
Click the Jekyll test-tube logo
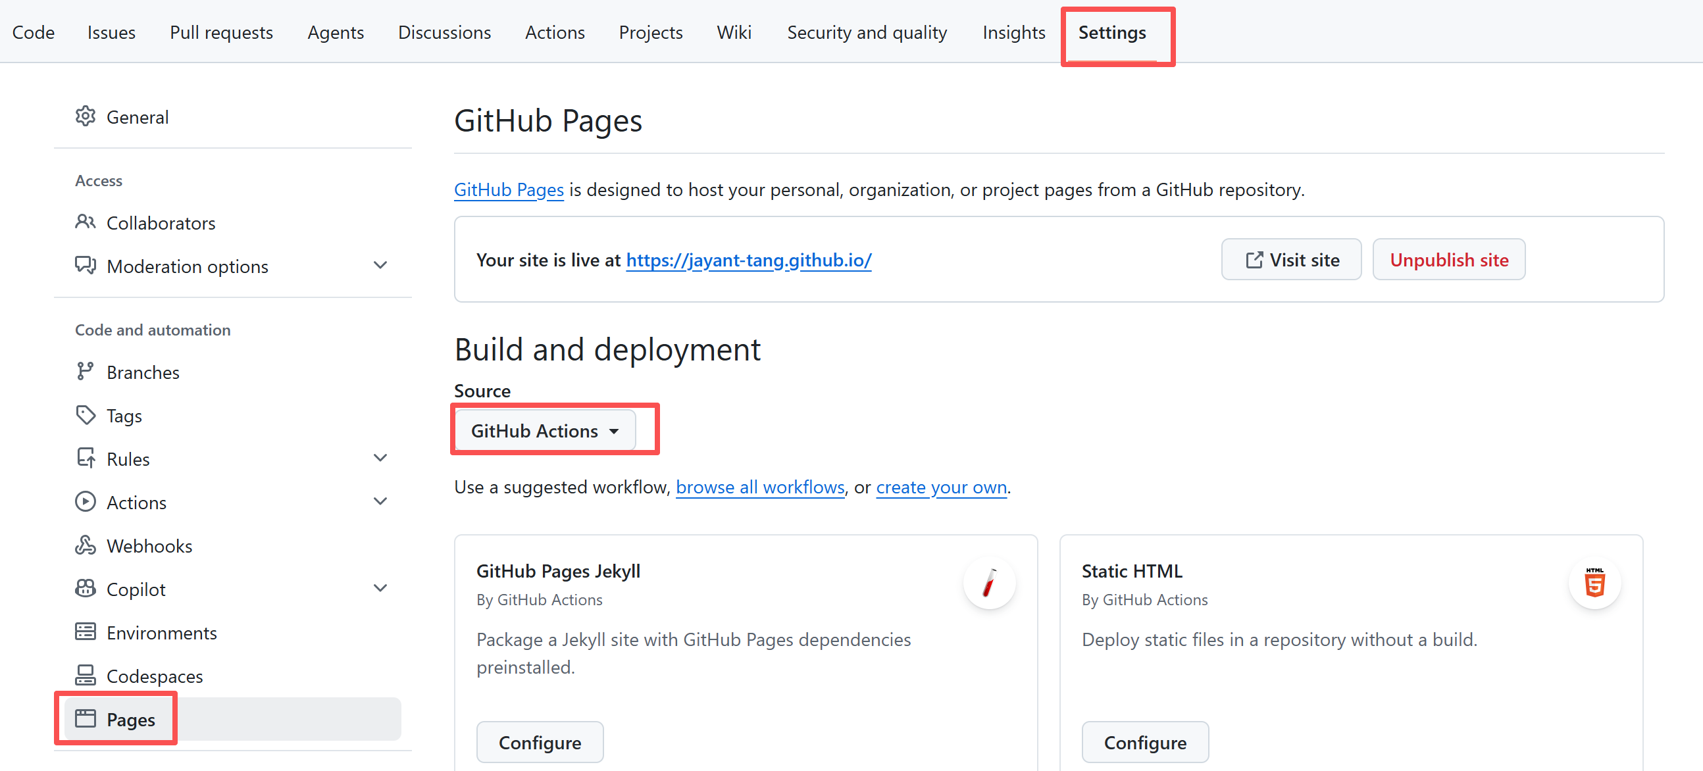(x=990, y=584)
